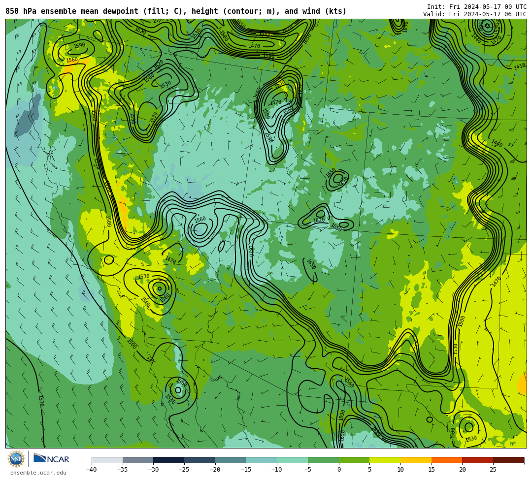Click the -35 to -30 slate gray swatch

coord(138,460)
